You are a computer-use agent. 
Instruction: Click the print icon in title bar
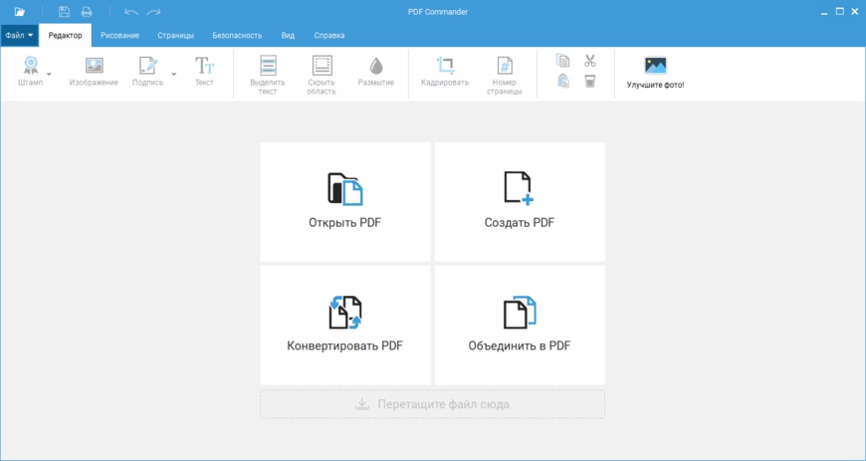point(87,11)
